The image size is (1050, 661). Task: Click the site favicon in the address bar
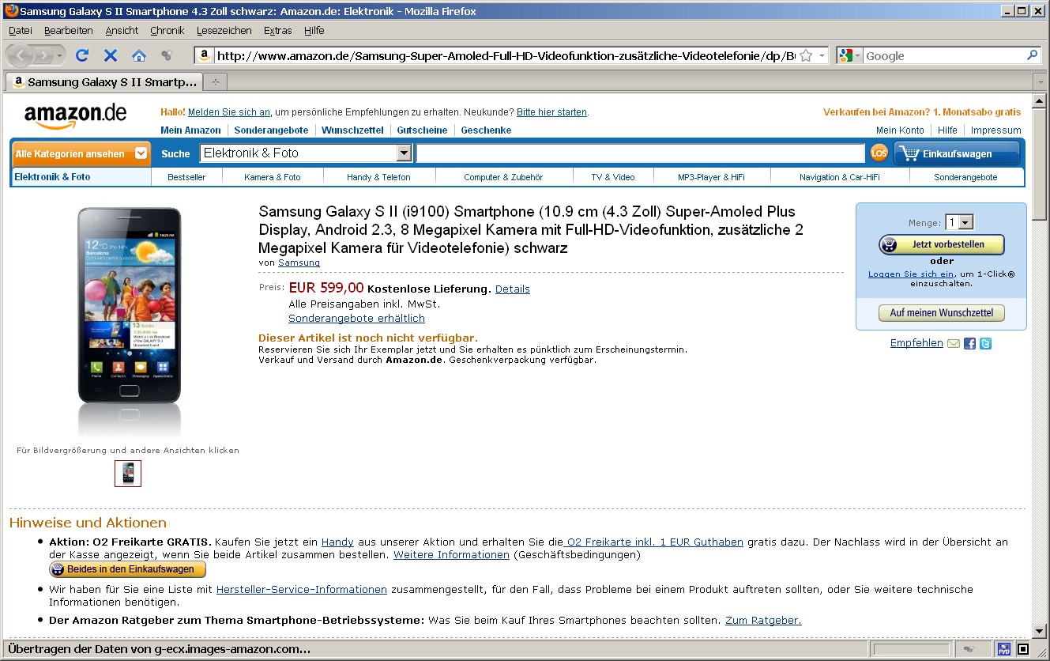(204, 55)
